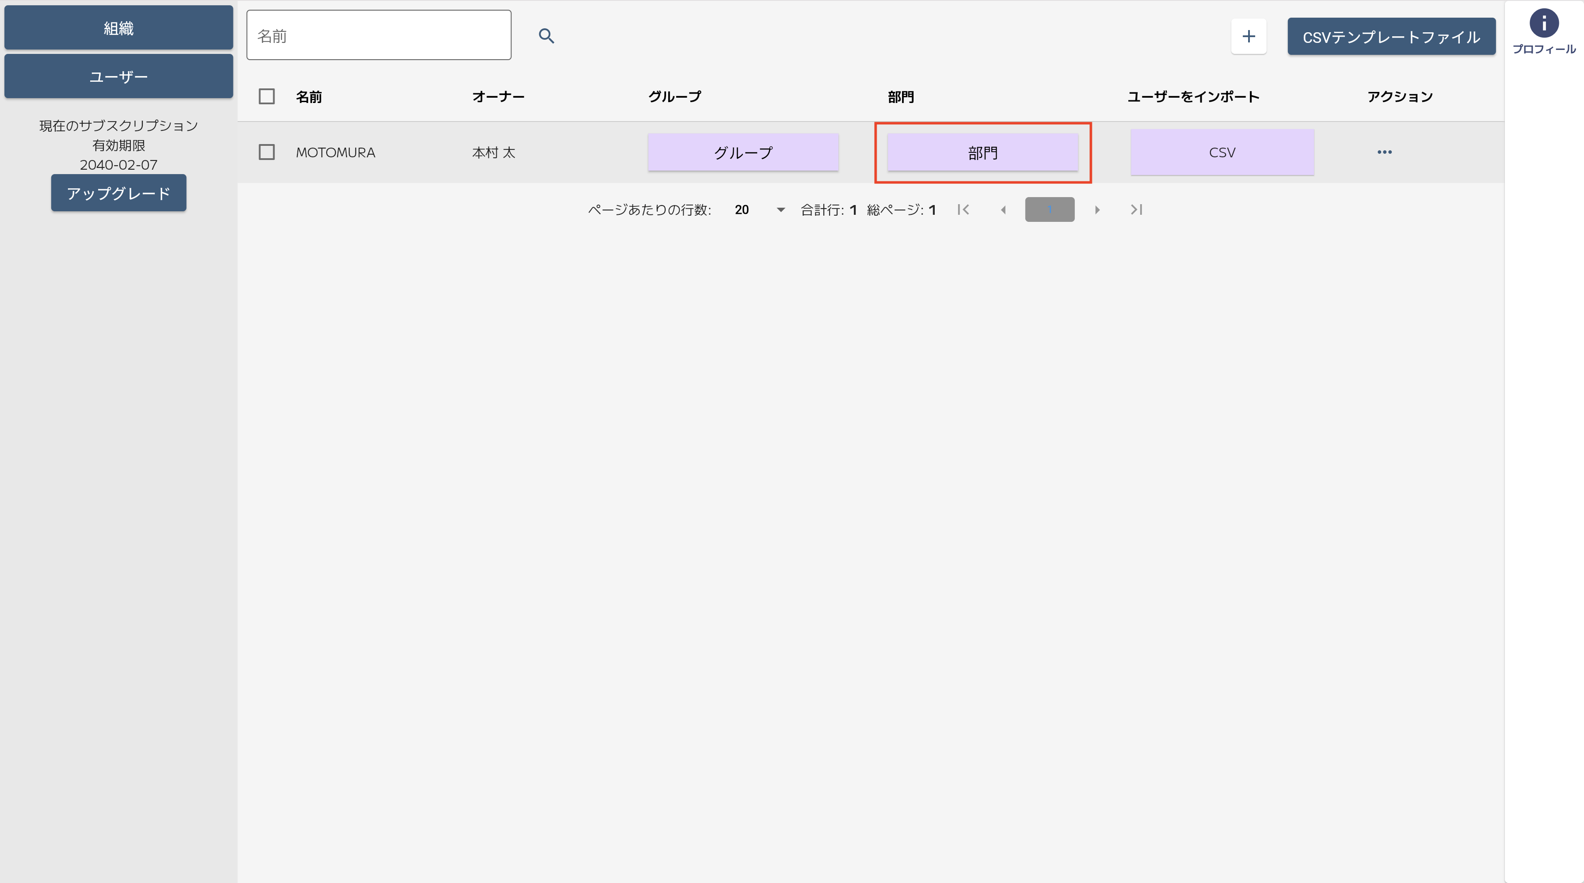Focus the 名前 search input field
The height and width of the screenshot is (883, 1584).
pyautogui.click(x=378, y=36)
